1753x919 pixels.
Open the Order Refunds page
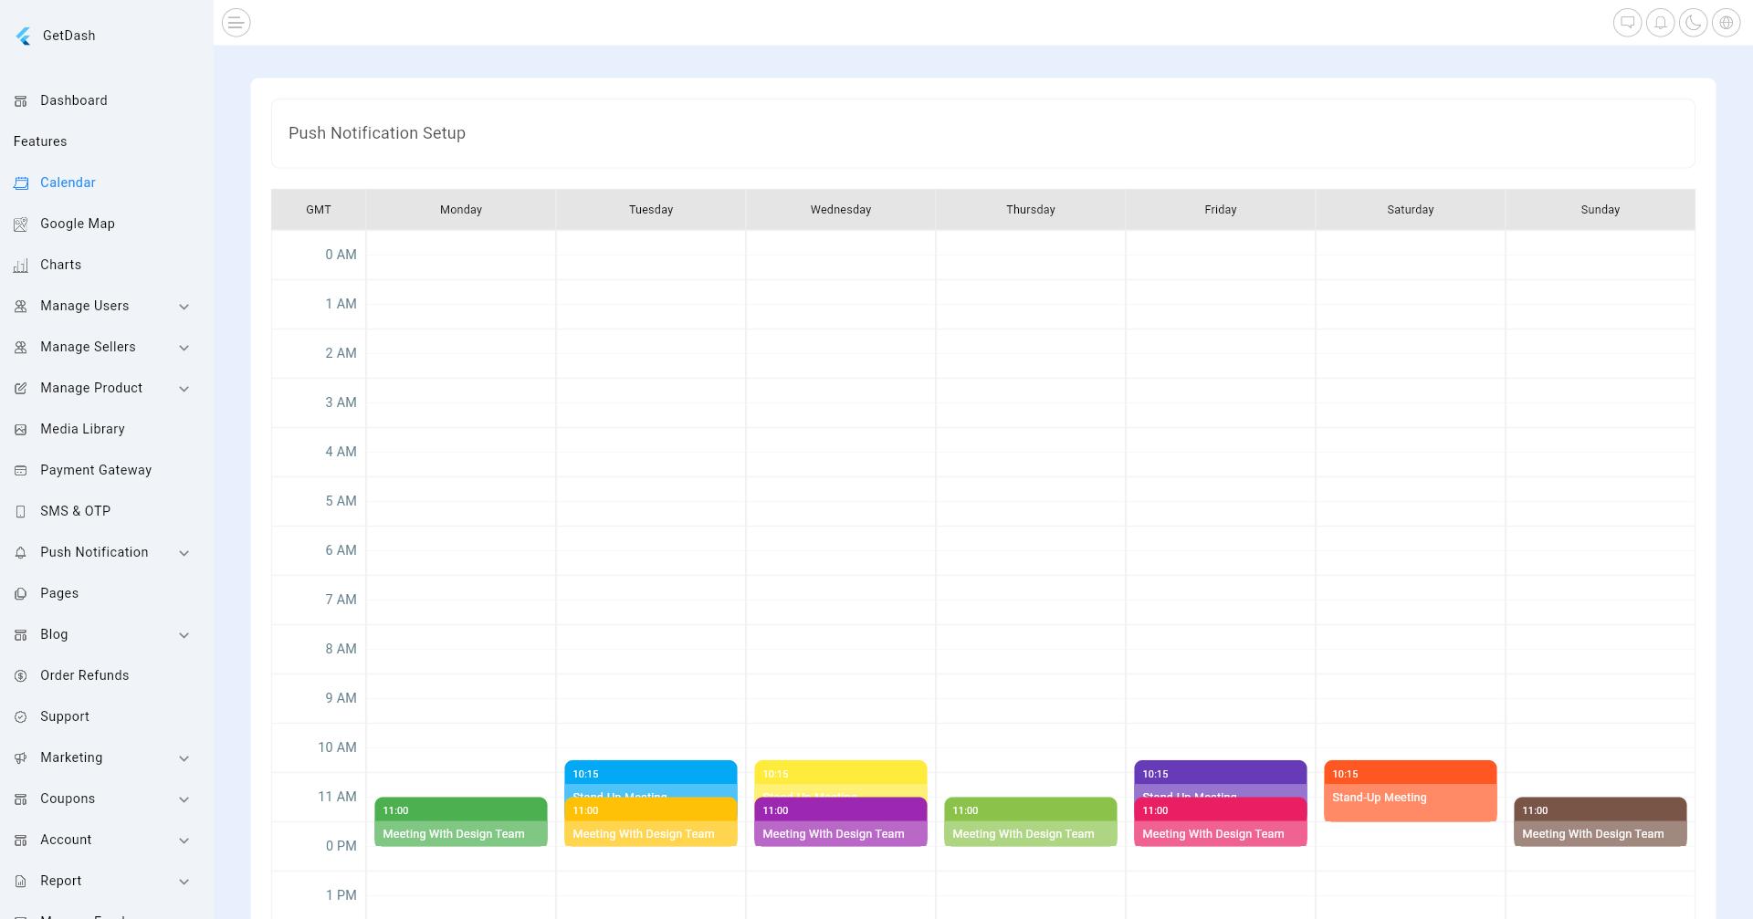click(x=85, y=675)
